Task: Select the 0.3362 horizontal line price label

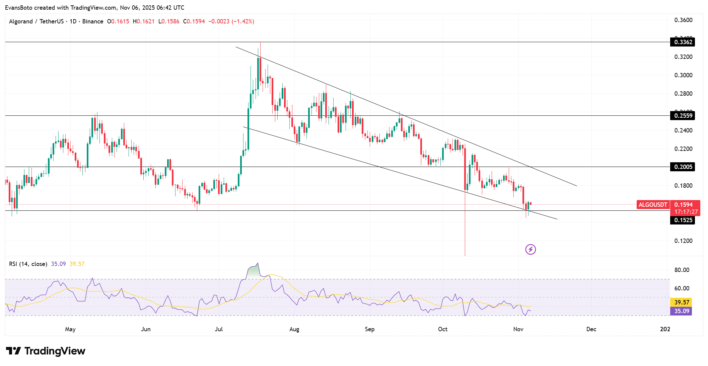Action: 683,42
